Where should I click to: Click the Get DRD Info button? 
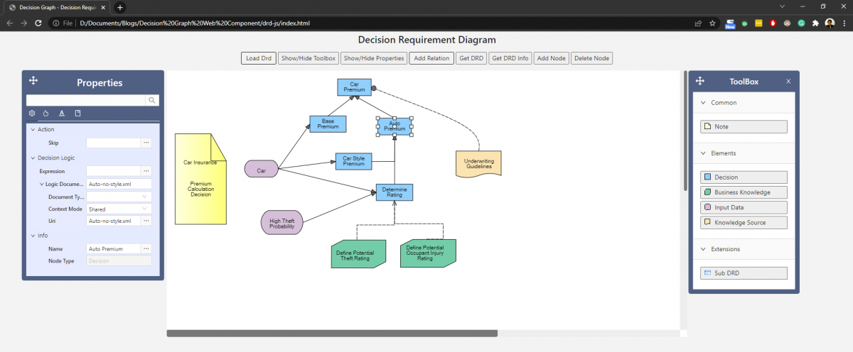[x=510, y=58]
